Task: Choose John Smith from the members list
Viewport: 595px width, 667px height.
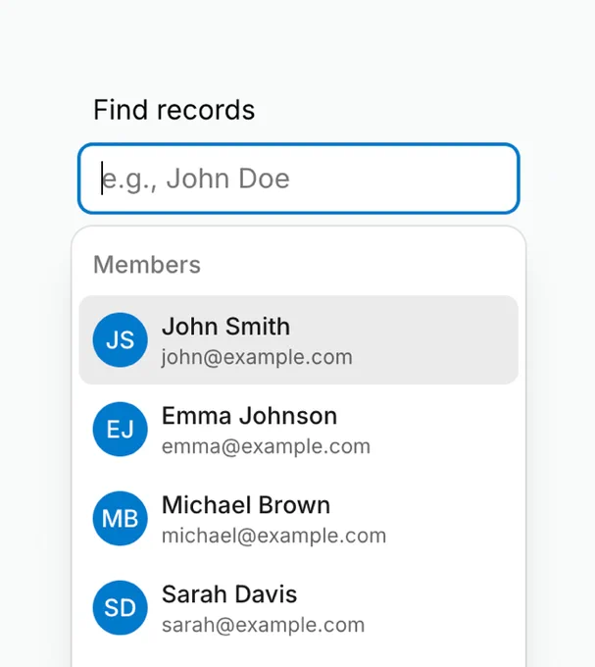Action: (x=298, y=340)
